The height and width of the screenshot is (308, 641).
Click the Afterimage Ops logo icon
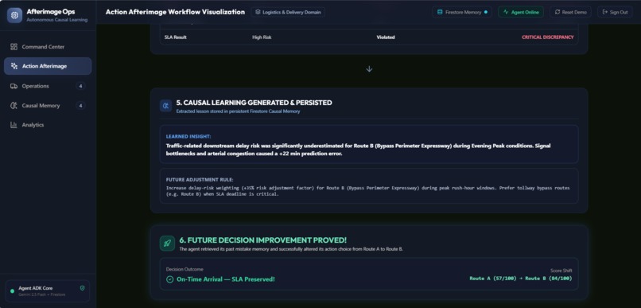point(15,15)
